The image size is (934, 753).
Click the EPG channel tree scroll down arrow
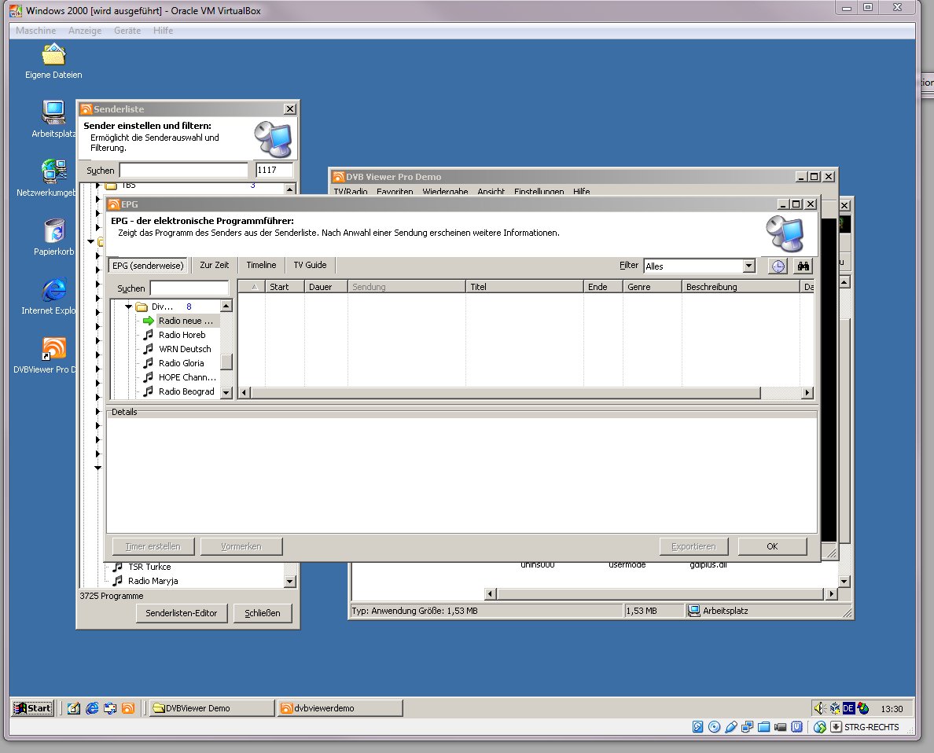point(226,392)
